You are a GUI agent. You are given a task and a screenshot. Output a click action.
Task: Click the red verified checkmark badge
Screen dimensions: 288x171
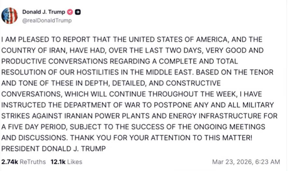pos(70,12)
